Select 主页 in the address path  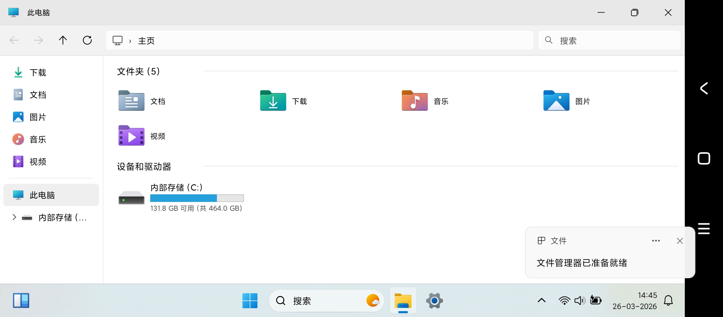click(x=146, y=41)
